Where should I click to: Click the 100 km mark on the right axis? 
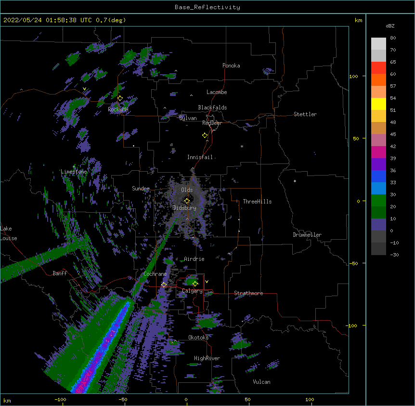coord(353,76)
